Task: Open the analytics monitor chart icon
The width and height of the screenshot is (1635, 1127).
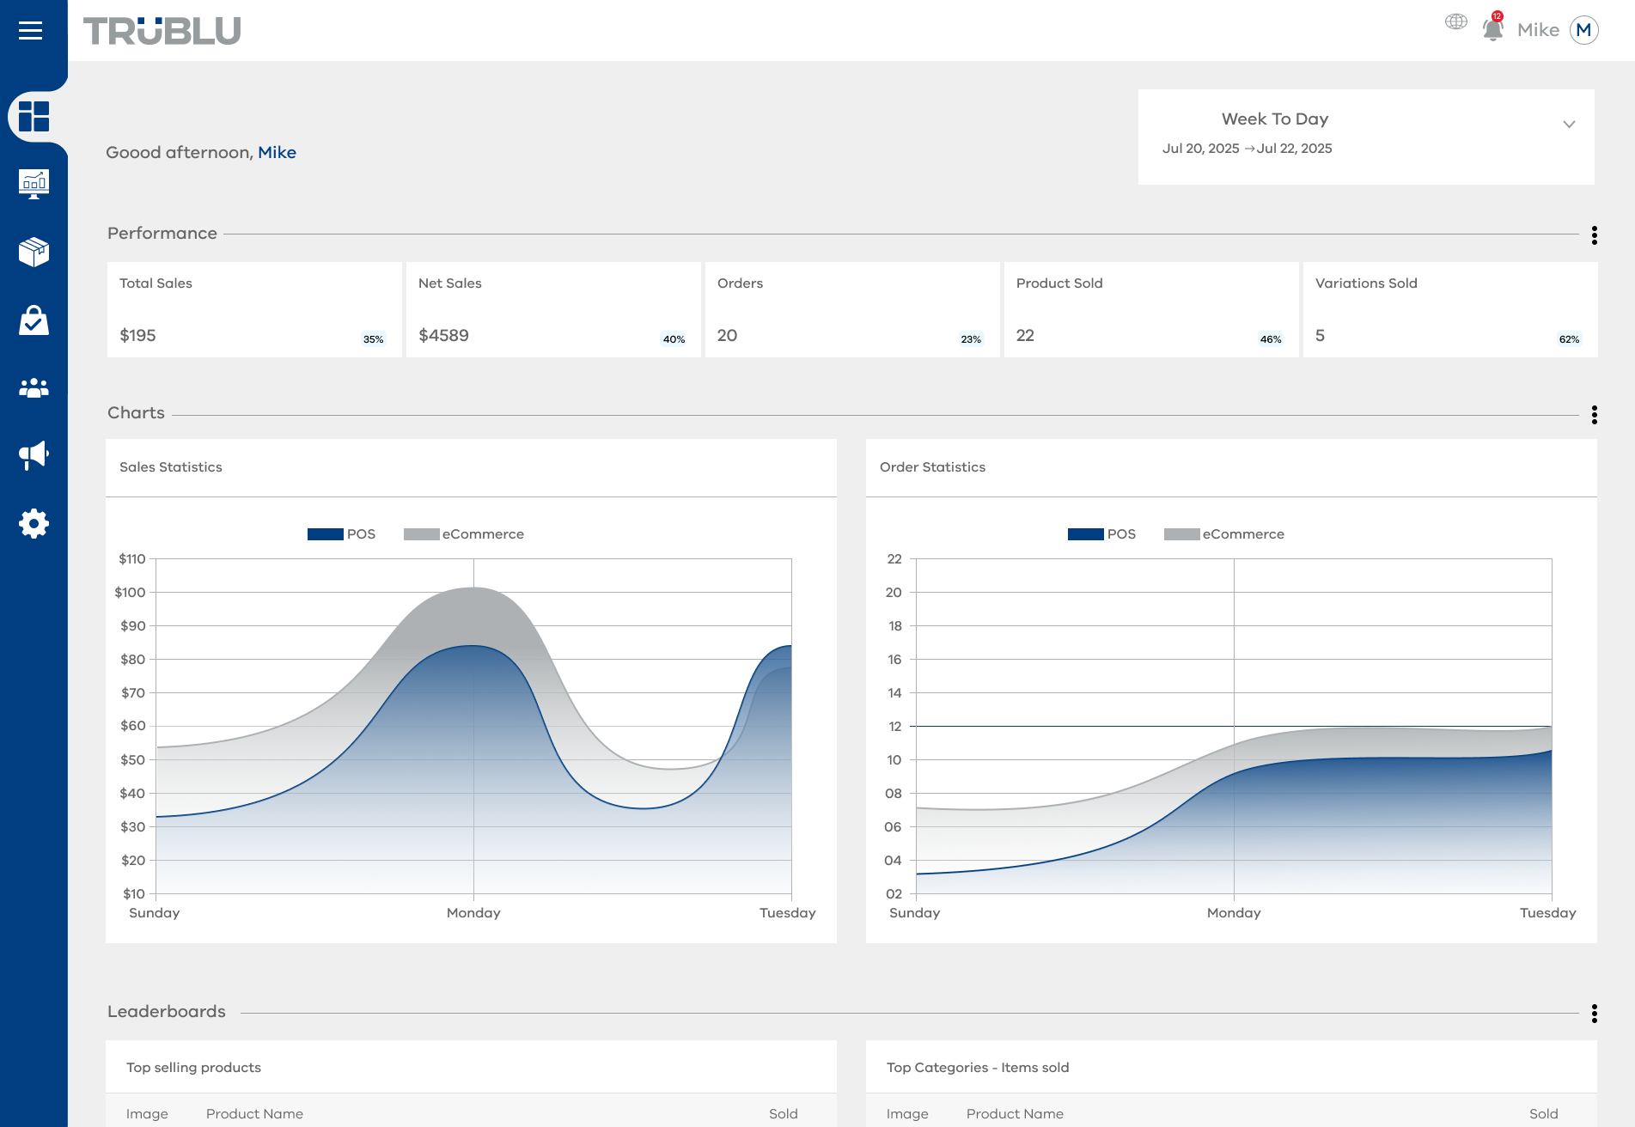Action: (x=34, y=184)
